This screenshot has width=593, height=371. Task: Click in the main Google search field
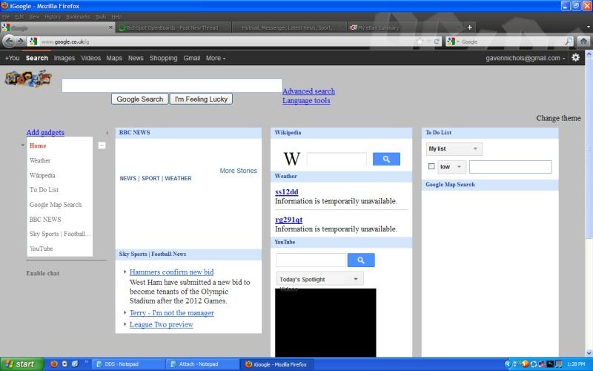click(x=172, y=85)
